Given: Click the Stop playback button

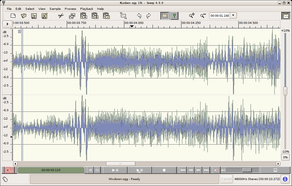Looking at the screenshot, I should coord(164,170).
